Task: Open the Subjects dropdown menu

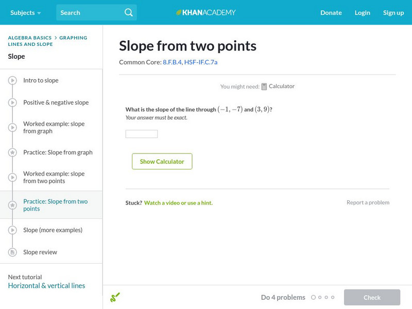Action: point(25,12)
